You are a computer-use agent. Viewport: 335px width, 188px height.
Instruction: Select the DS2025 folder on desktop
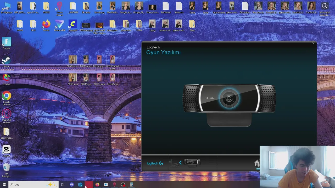click(46, 8)
